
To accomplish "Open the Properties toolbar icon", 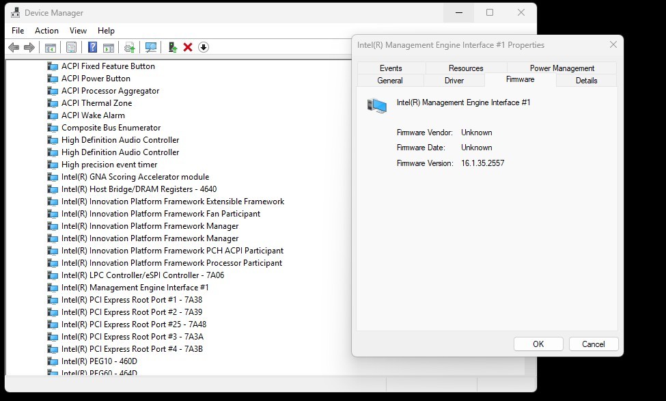I will click(x=71, y=47).
